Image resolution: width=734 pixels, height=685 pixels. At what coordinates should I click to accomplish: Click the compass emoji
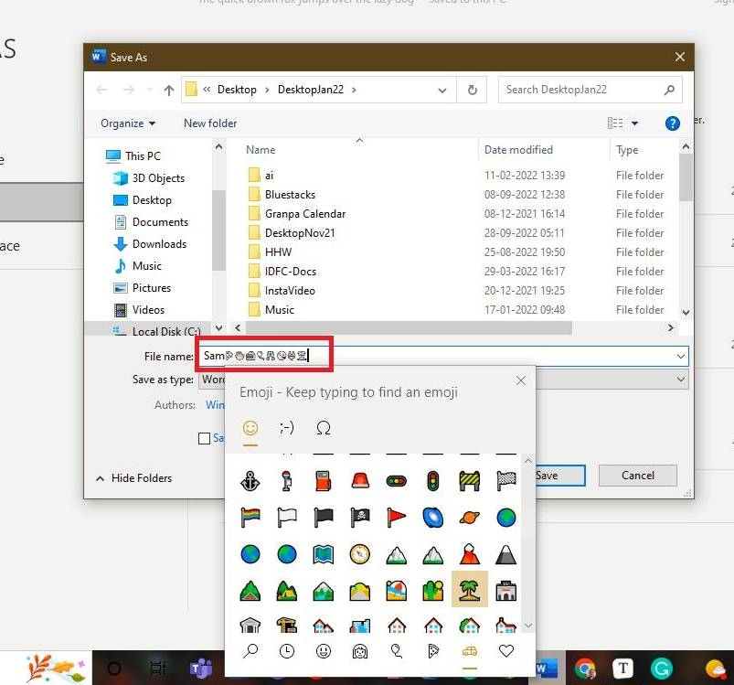pos(359,553)
